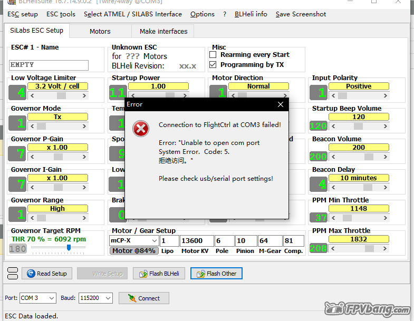Click the Comp. field showing 81
Viewport: 414px width, 321px height.
293,241
